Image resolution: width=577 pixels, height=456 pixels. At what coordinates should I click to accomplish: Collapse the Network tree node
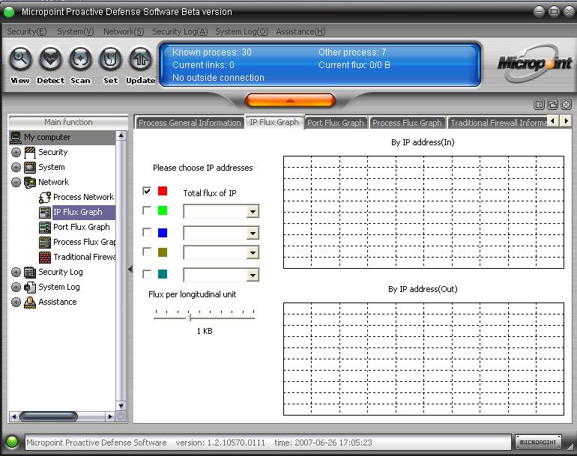coord(16,182)
